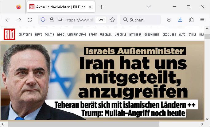Screen dimensions: 210x127
Task: Click the padlock site security icon
Action: 52,20
